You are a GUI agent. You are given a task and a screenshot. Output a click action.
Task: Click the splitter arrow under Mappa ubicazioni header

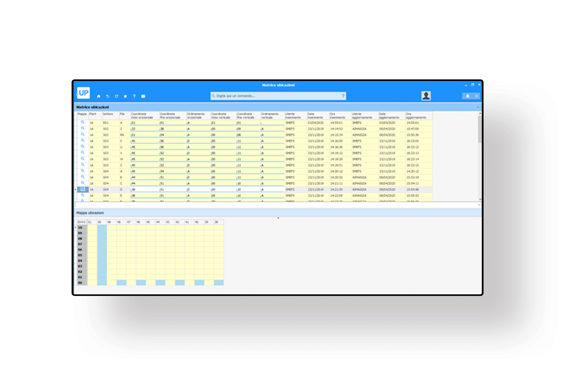tap(278, 218)
